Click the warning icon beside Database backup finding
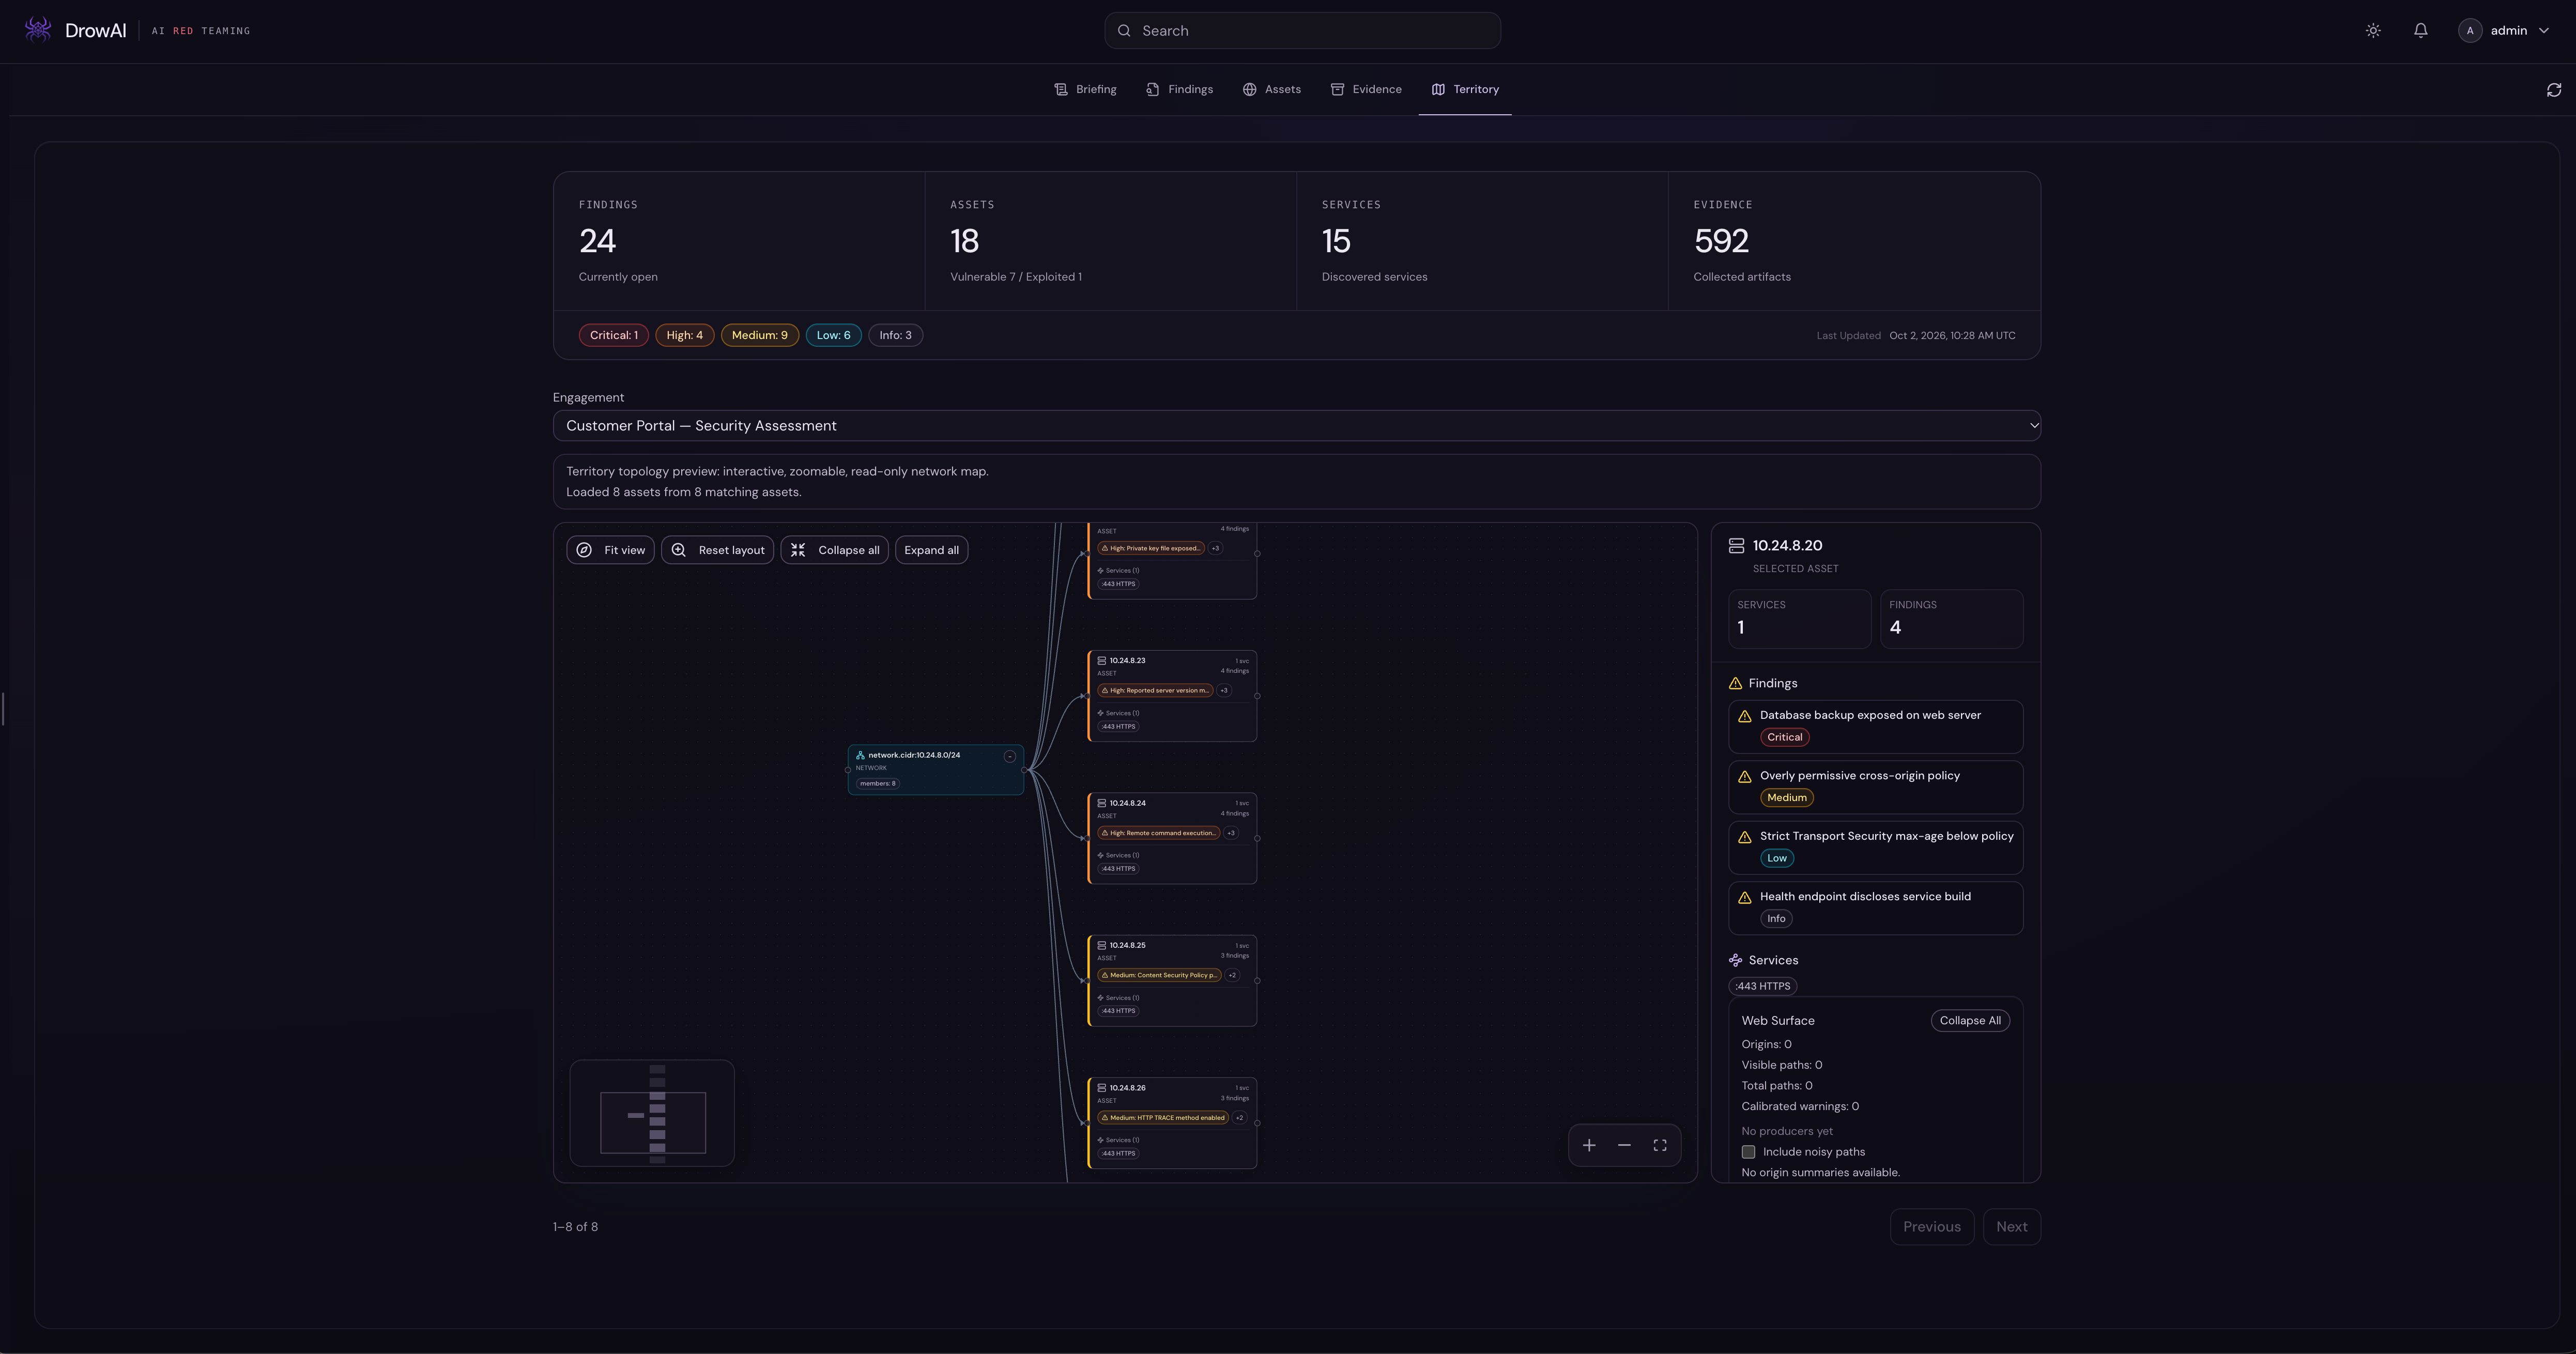 click(1745, 716)
